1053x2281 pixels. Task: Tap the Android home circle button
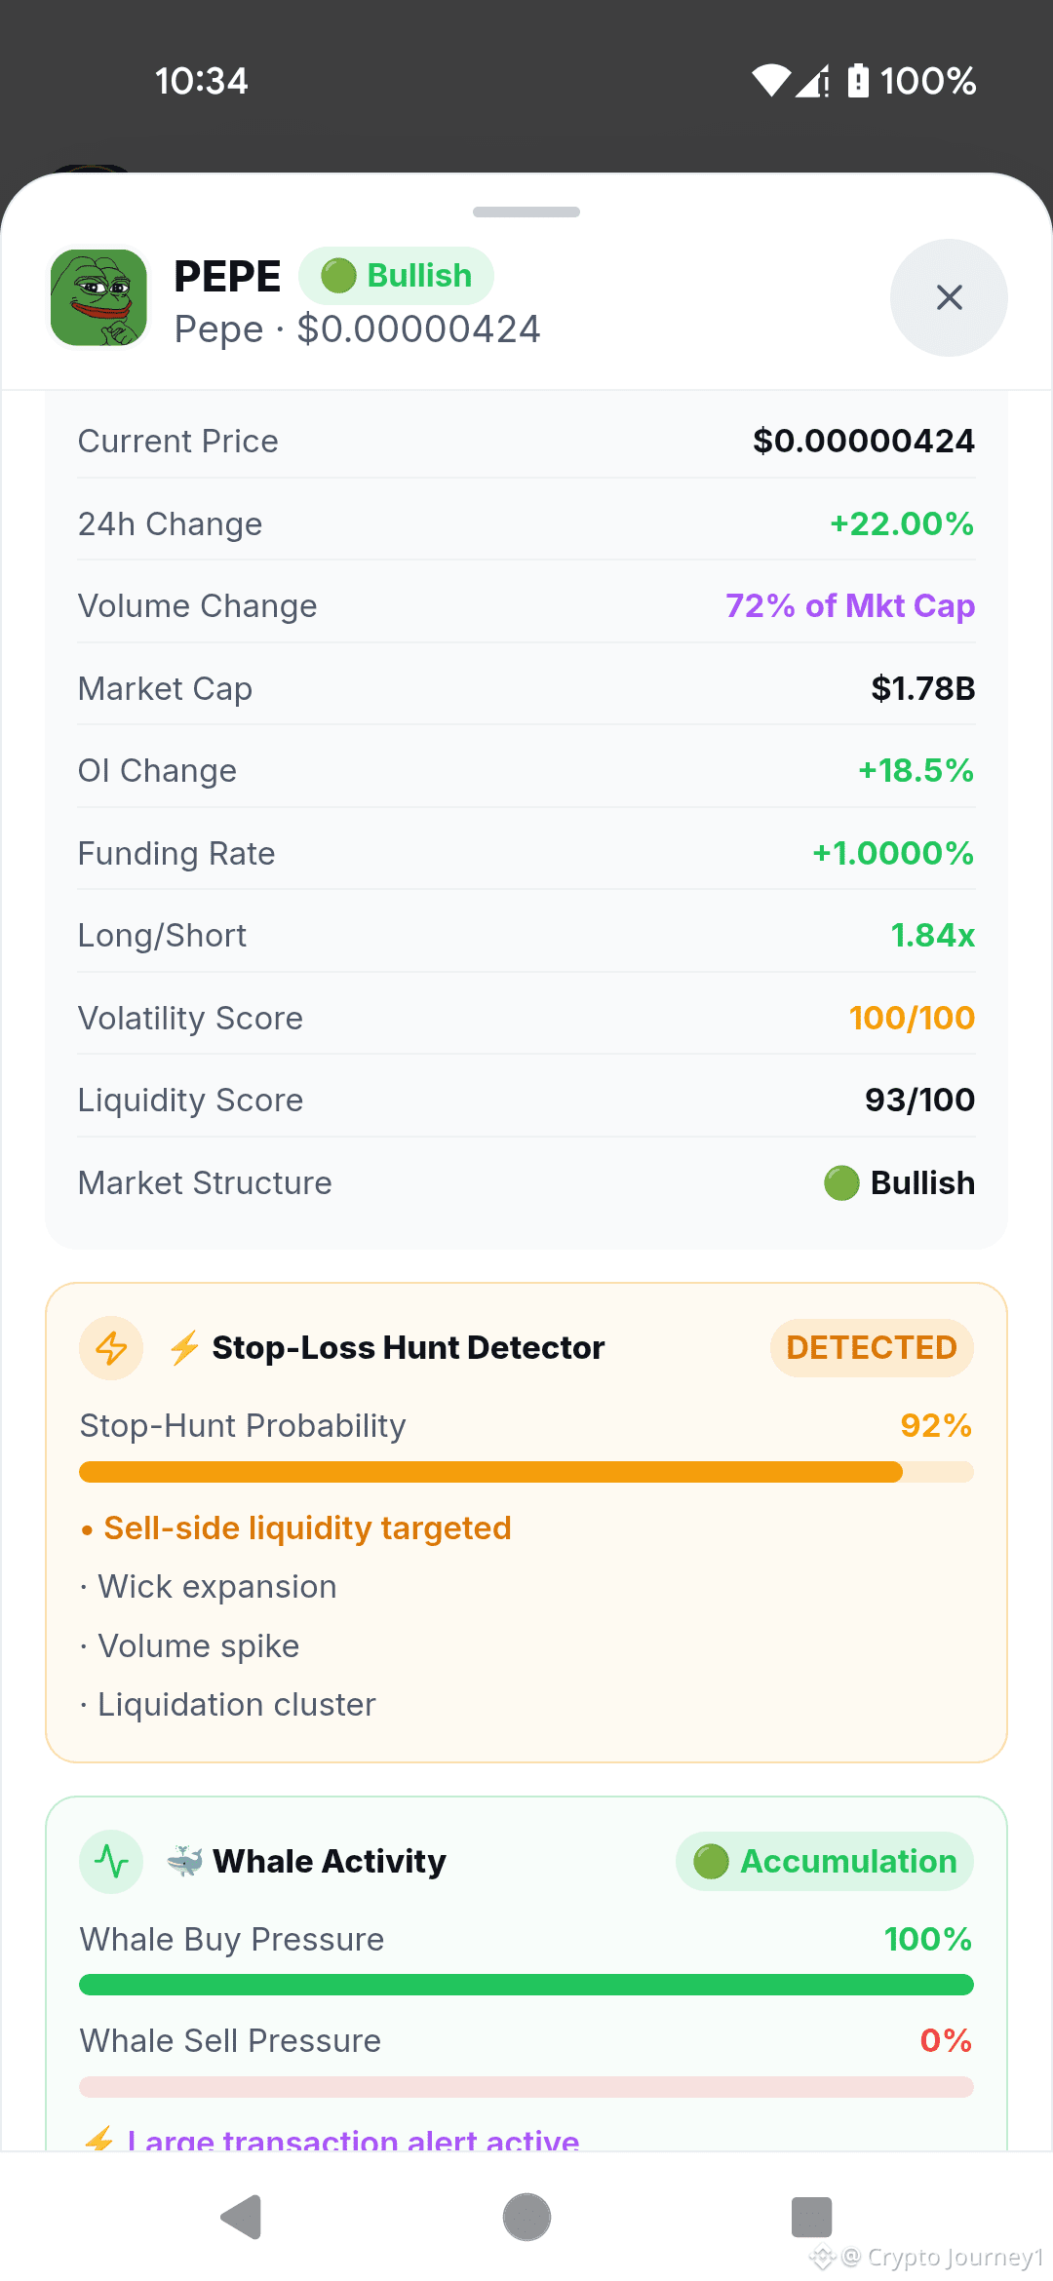pyautogui.click(x=526, y=2218)
